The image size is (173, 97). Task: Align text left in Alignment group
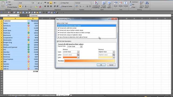(x=45, y=6)
